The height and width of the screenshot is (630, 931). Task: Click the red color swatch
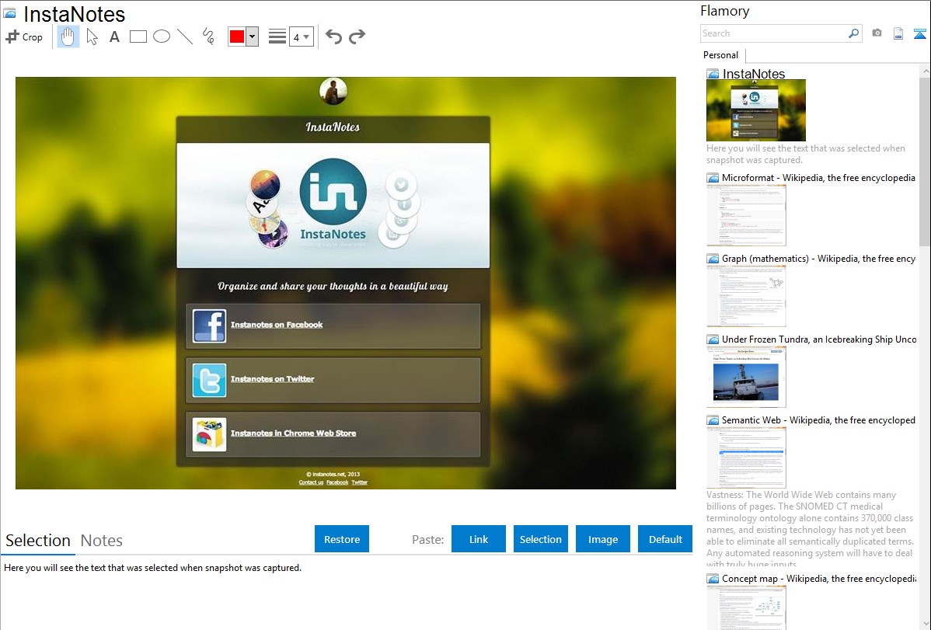[237, 37]
